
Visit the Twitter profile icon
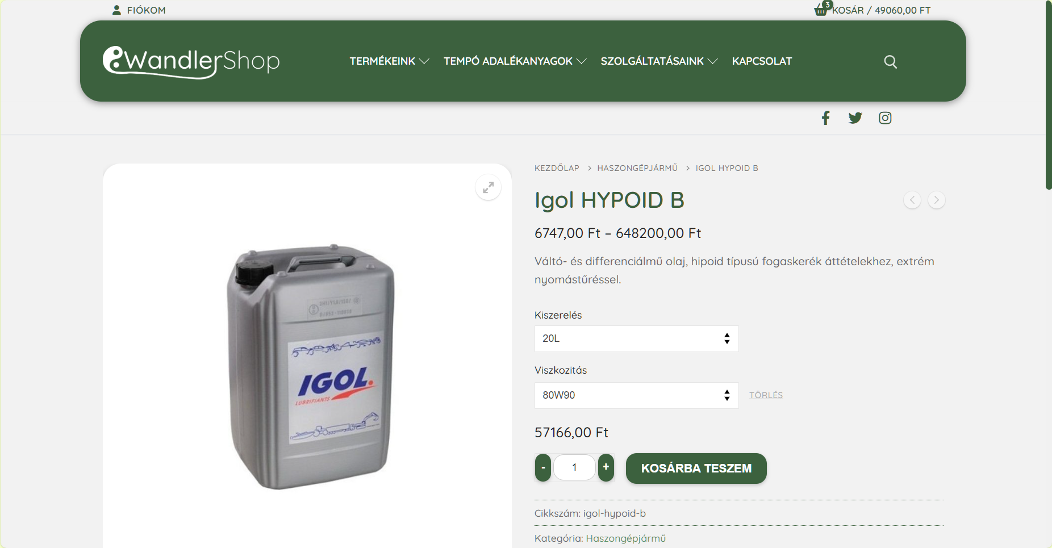(x=855, y=118)
